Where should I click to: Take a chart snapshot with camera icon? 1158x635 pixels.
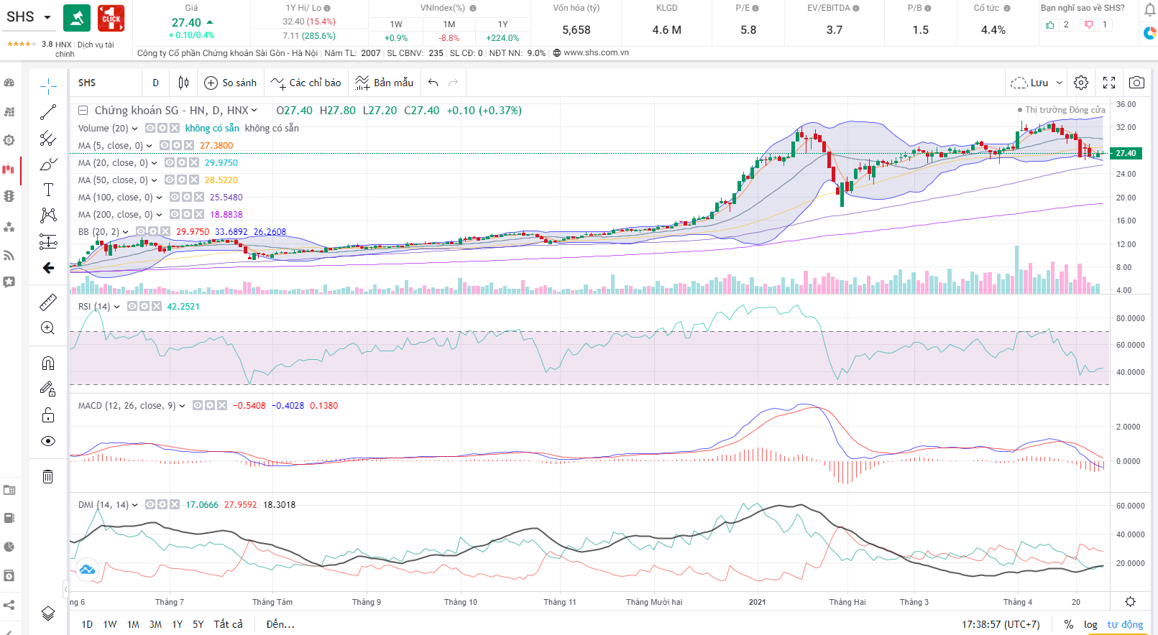1136,83
